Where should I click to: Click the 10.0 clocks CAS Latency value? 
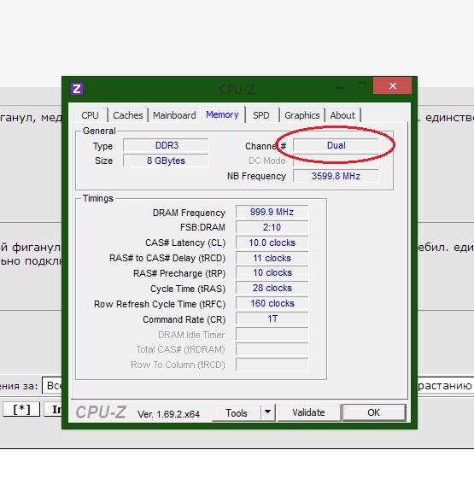coord(272,242)
